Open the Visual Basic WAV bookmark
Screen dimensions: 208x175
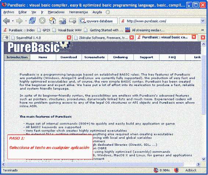(x=67, y=30)
